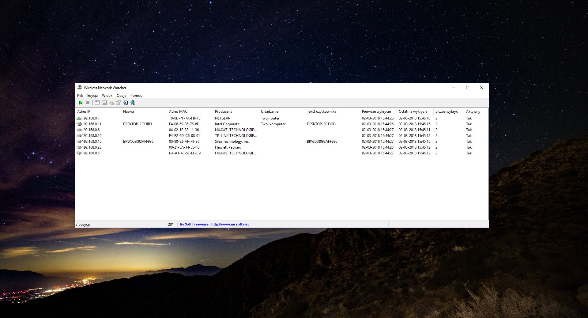588x318 pixels.
Task: Click the router icon next to 192.168.0.1
Action: [x=79, y=118]
